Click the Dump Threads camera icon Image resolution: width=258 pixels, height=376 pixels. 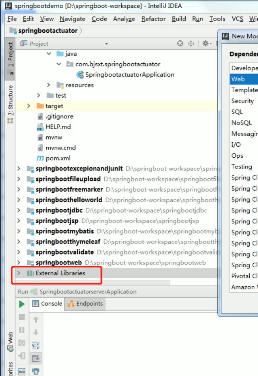pyautogui.click(x=22, y=343)
